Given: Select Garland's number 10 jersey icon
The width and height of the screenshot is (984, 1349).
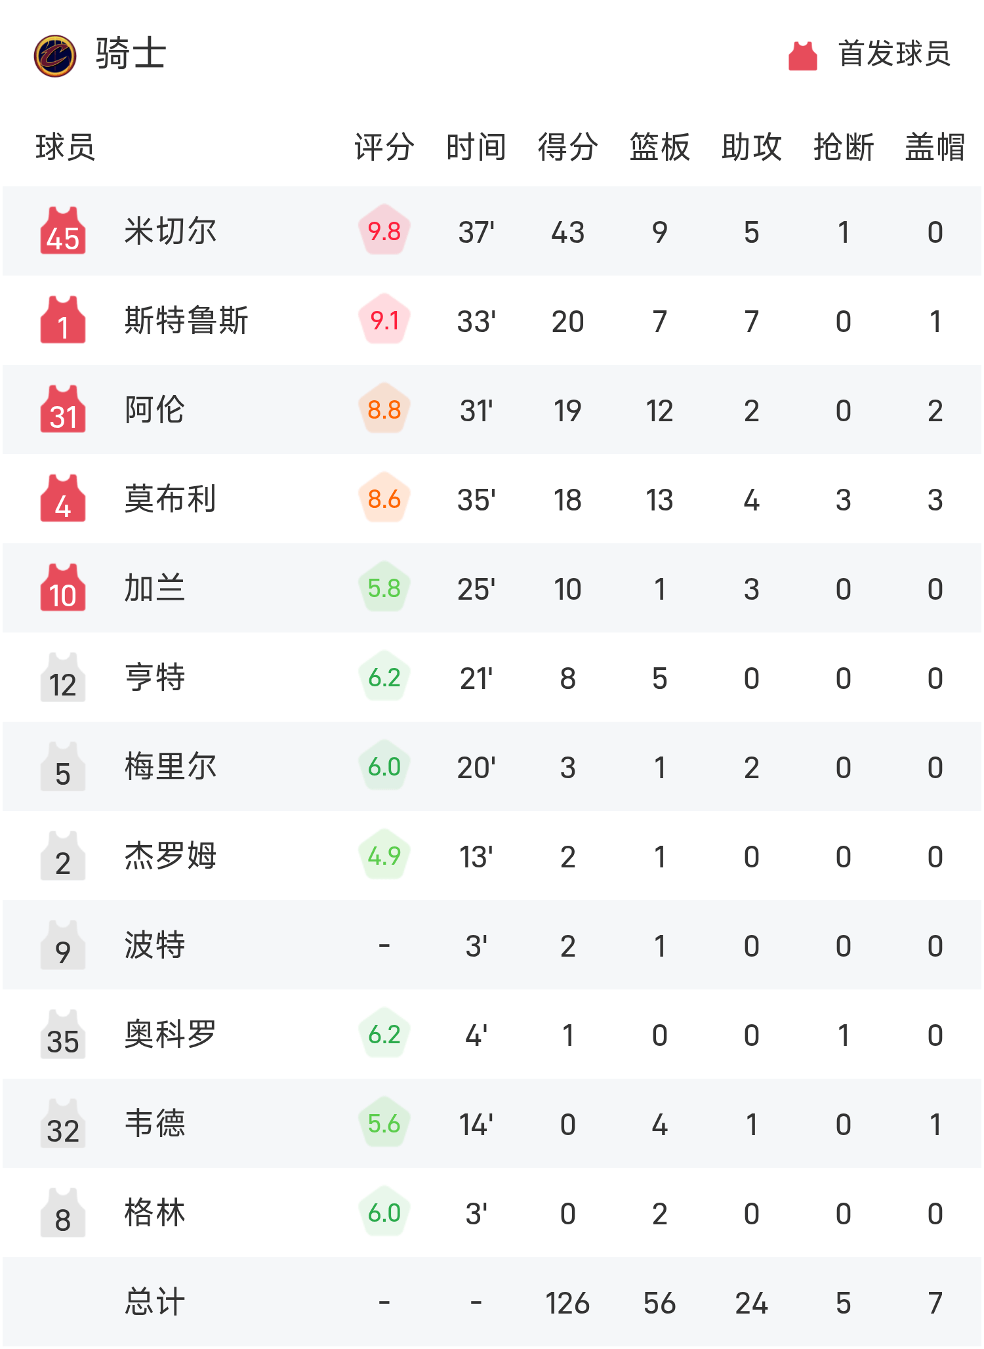Looking at the screenshot, I should coord(62,588).
